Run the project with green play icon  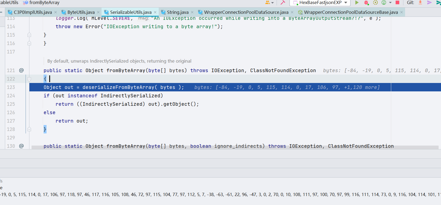tap(357, 2)
